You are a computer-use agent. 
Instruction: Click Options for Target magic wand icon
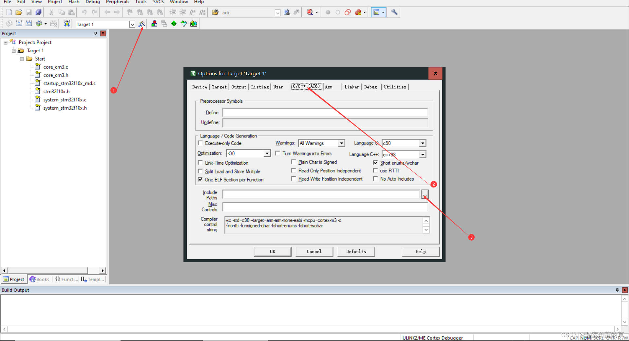[142, 24]
